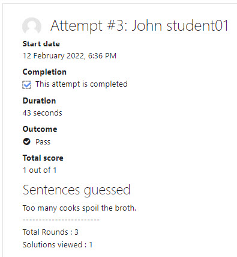Image resolution: width=237 pixels, height=257 pixels.
Task: Click the "Too many cooks" sentence
Action: [x=79, y=208]
